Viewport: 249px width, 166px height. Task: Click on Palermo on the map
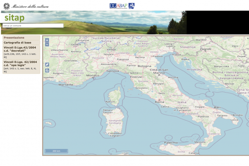click(171, 142)
